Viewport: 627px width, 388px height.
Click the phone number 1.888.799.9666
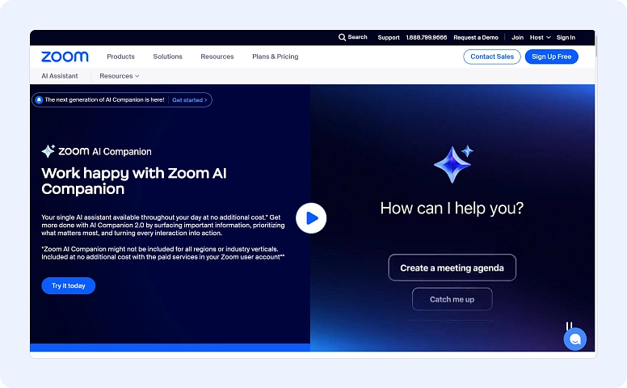click(427, 38)
